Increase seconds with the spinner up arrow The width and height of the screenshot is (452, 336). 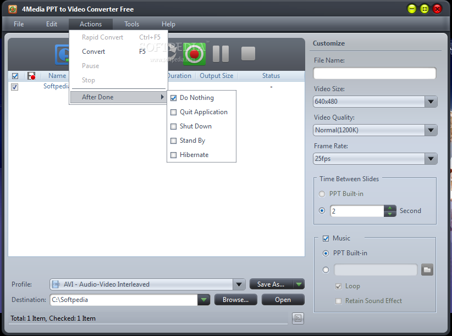[x=390, y=208]
